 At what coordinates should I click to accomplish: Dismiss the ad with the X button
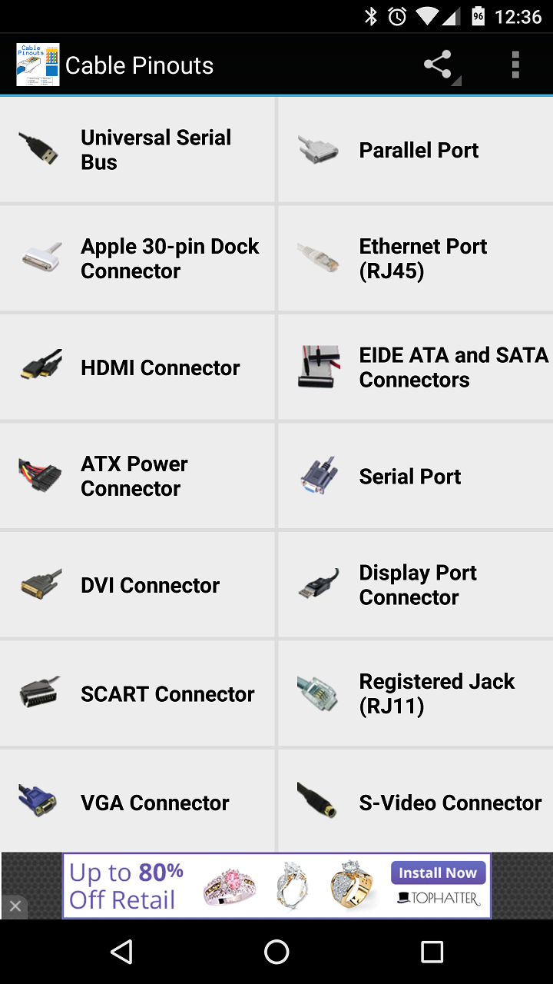click(17, 906)
